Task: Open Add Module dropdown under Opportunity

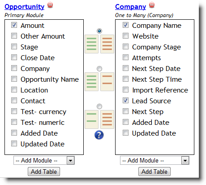Action: [x=44, y=160]
